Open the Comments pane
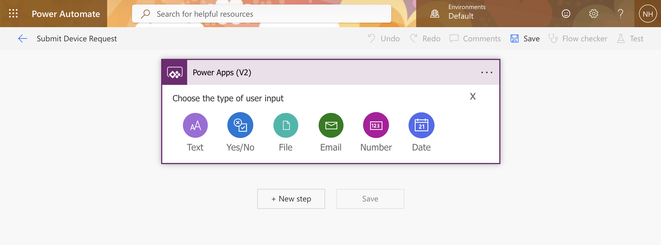661x245 pixels. click(x=475, y=38)
